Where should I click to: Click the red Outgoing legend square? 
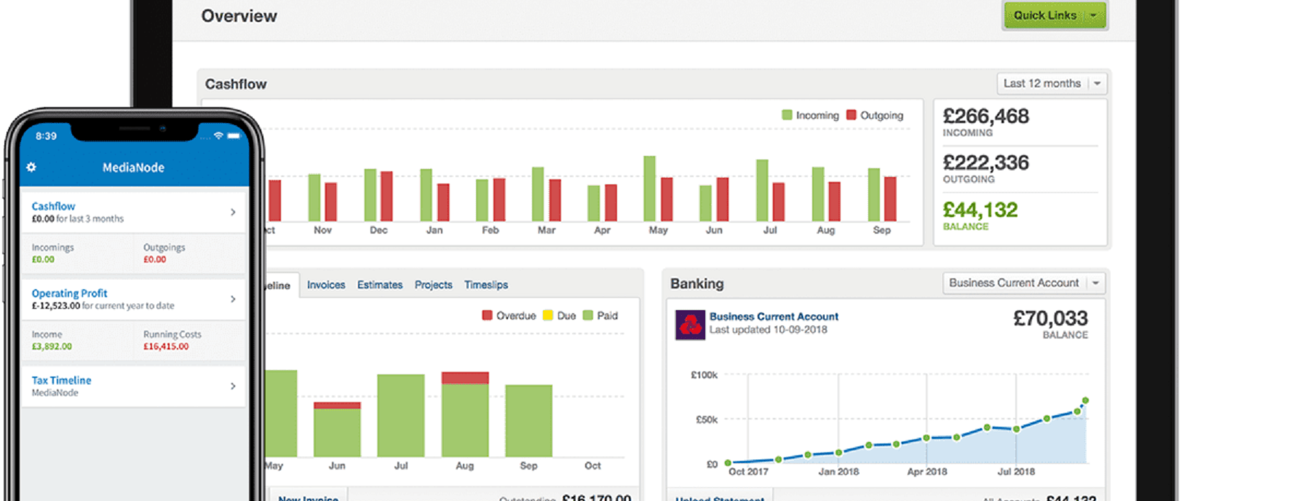851,115
